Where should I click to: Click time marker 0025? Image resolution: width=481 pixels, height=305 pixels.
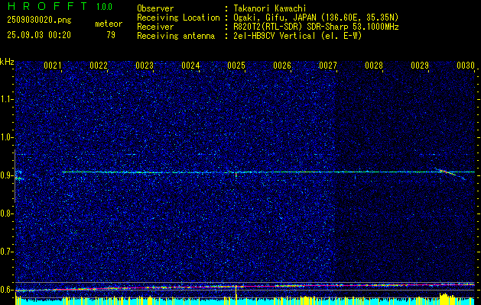[x=236, y=66]
